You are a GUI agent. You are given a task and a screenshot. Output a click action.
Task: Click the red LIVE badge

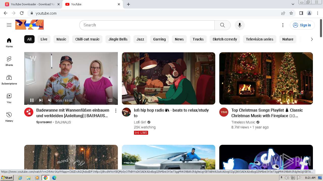141,133
